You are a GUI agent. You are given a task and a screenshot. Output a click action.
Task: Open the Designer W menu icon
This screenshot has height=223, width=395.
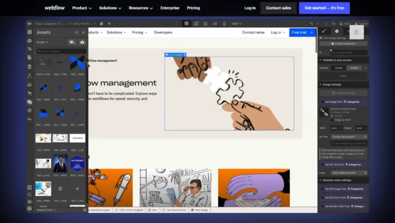click(29, 24)
